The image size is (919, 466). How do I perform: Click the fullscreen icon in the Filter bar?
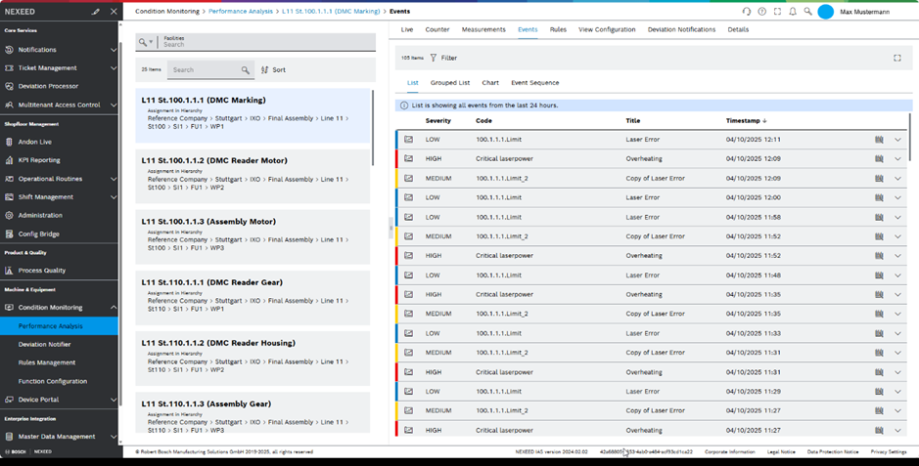[896, 59]
